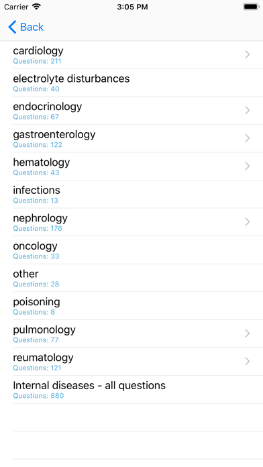Image resolution: width=263 pixels, height=467 pixels.
Task: Tap the nephrology row chevron
Action: point(247,222)
